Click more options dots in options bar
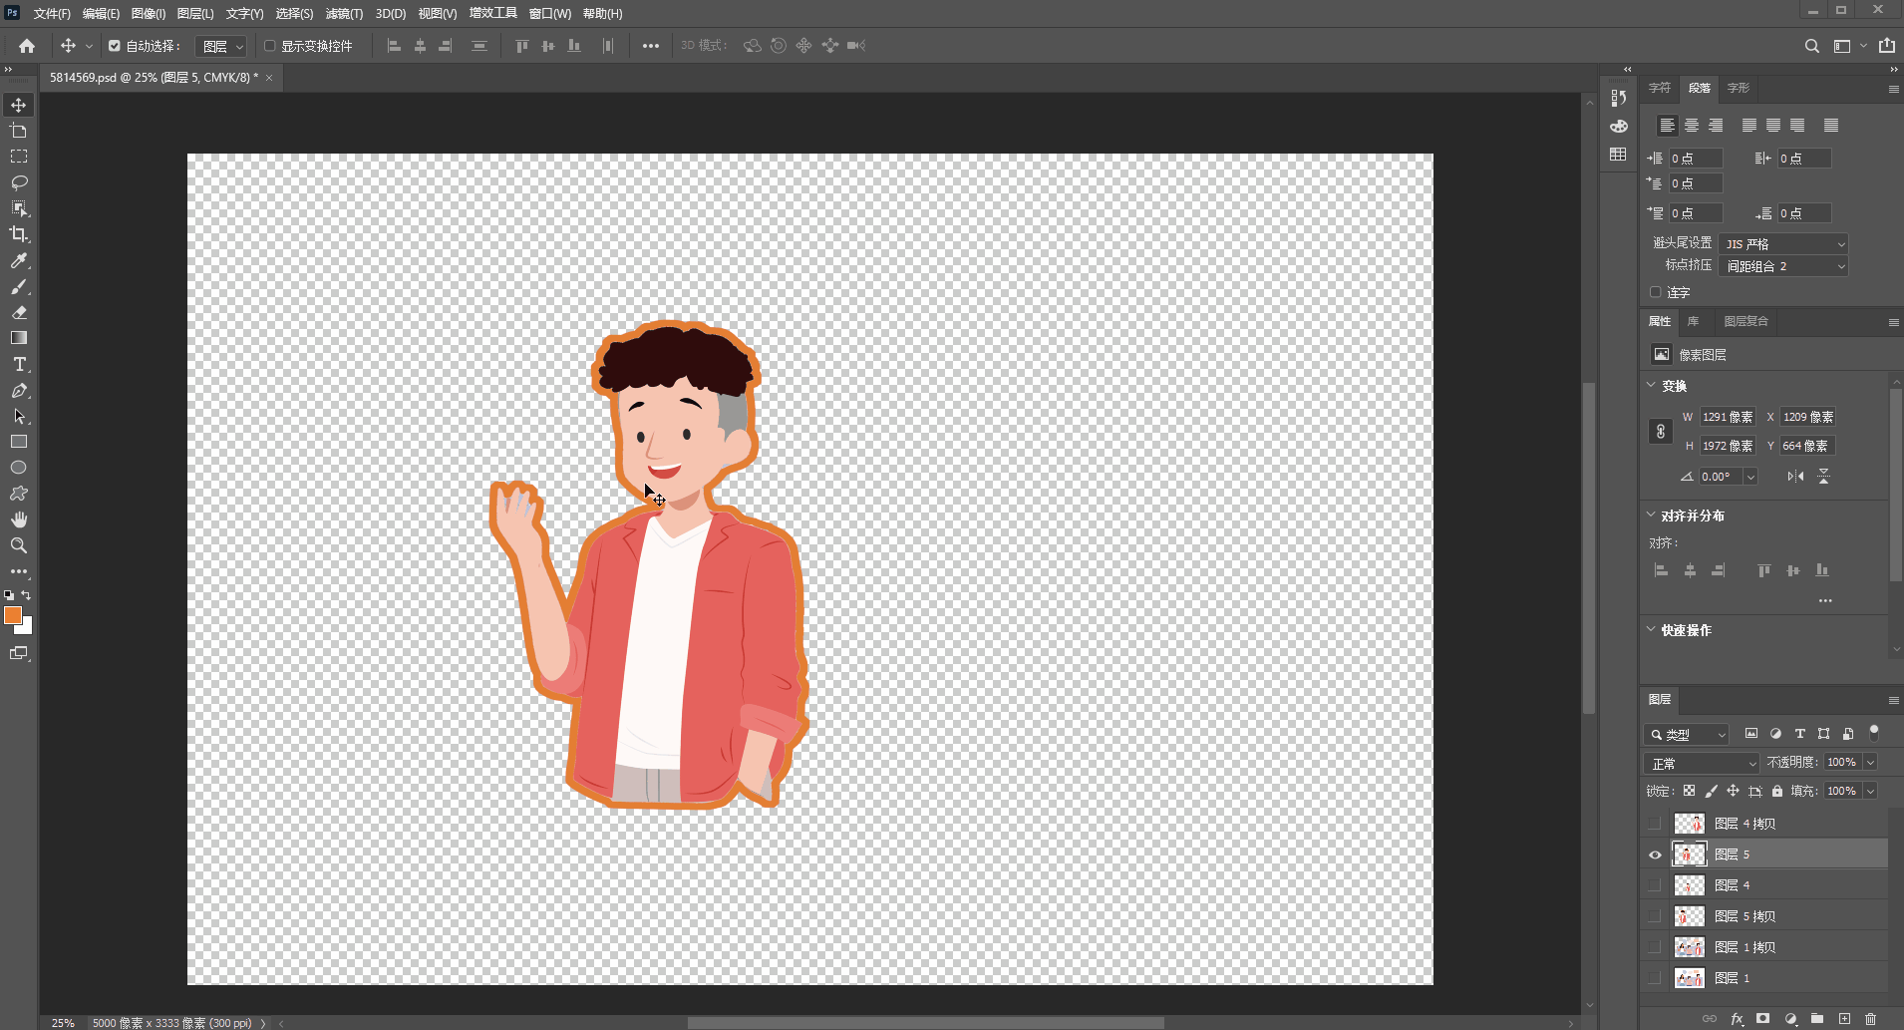The image size is (1904, 1030). [x=651, y=46]
